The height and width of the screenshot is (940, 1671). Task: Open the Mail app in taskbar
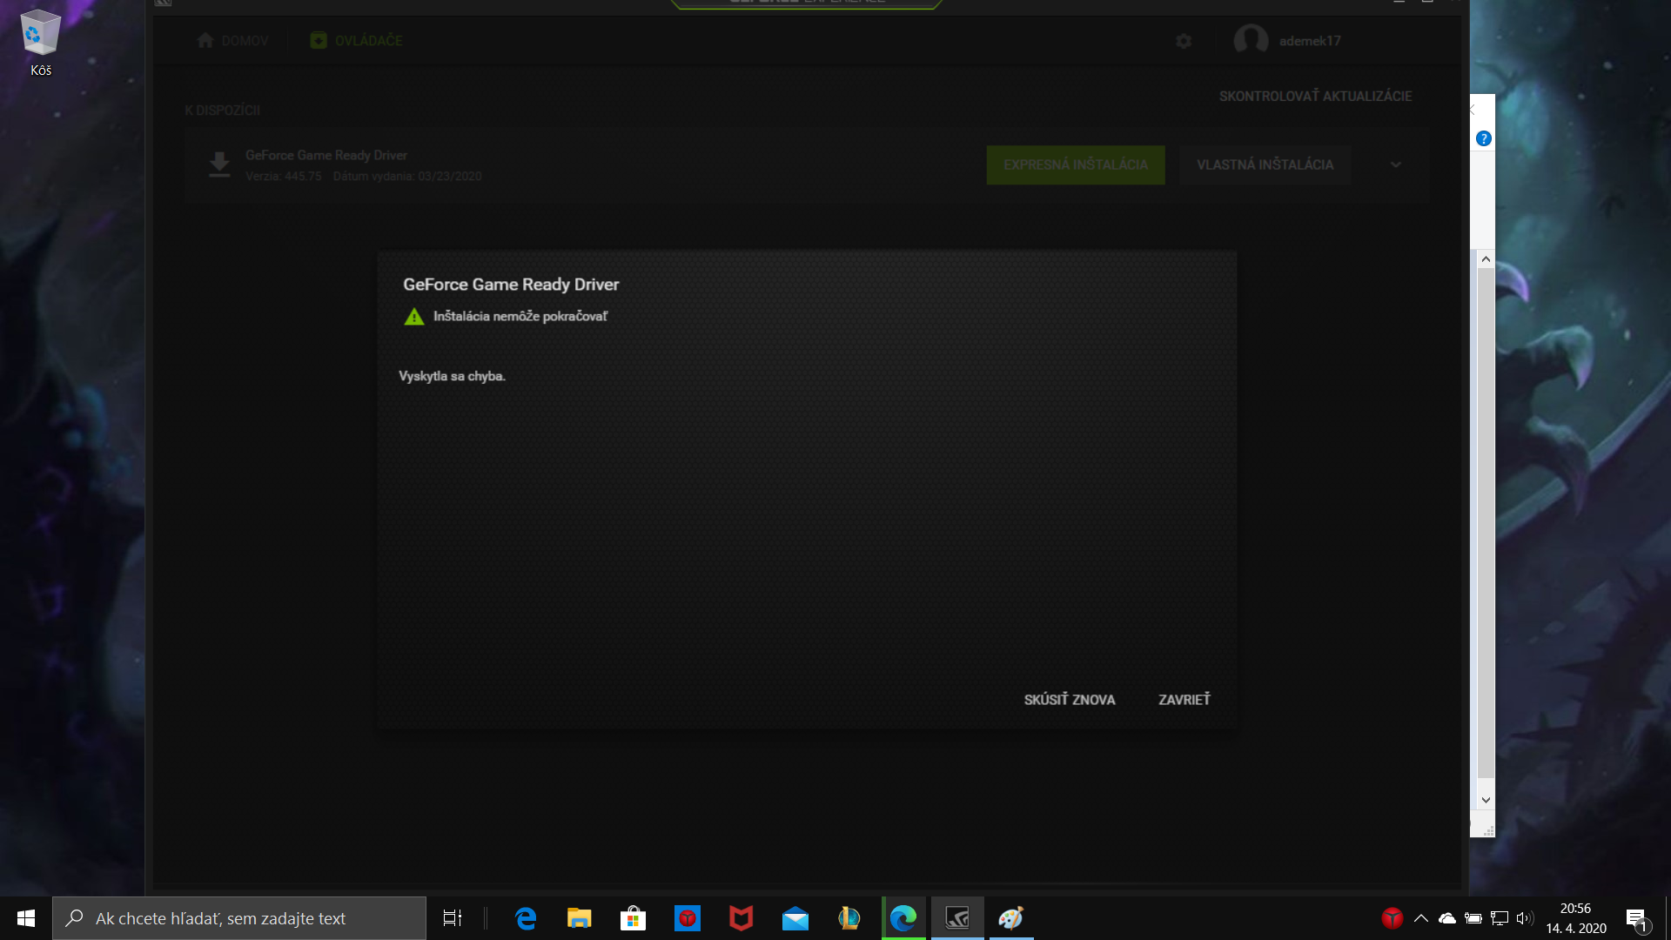pos(795,918)
